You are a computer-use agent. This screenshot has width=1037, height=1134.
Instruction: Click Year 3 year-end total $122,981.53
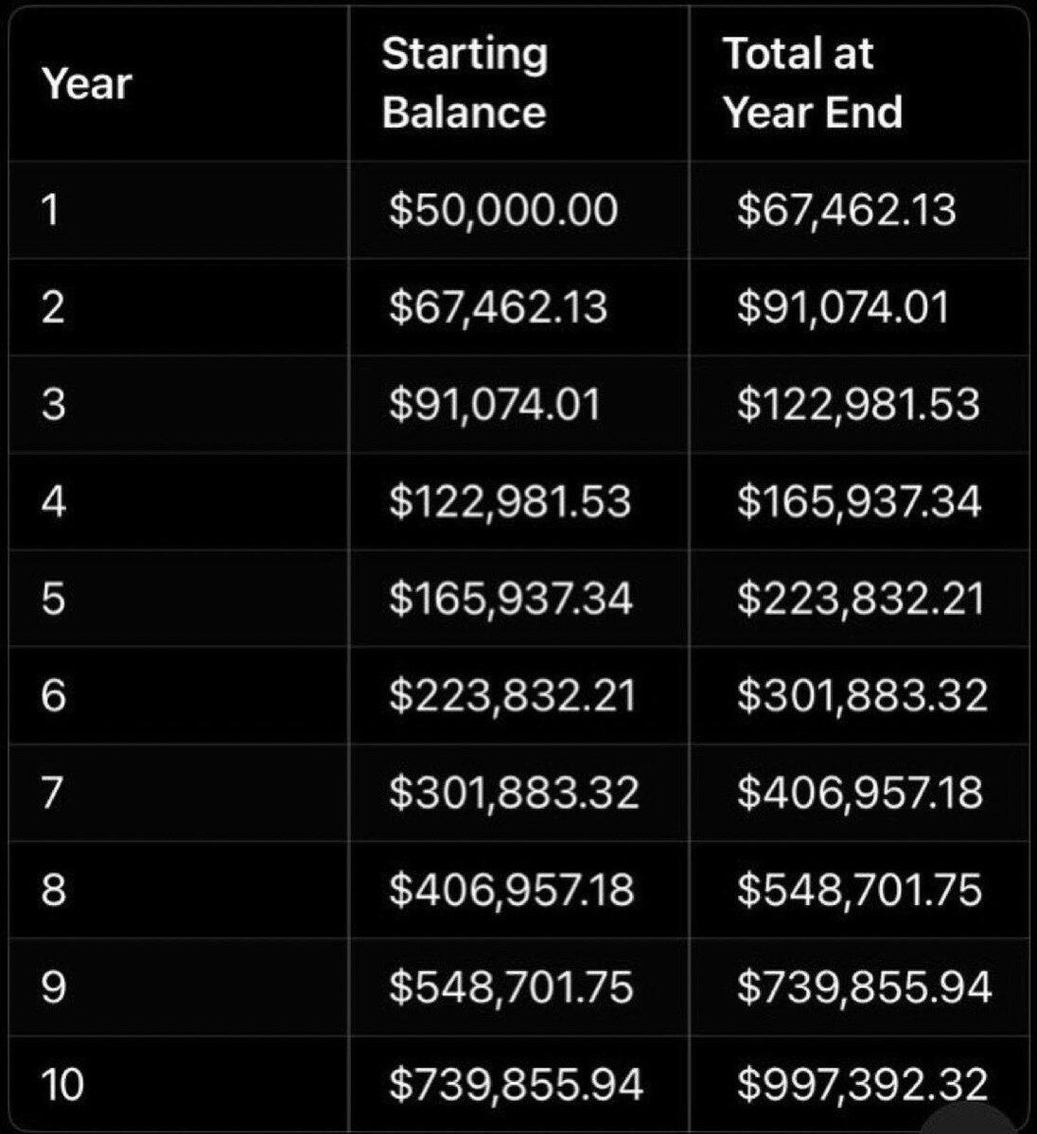pos(858,405)
